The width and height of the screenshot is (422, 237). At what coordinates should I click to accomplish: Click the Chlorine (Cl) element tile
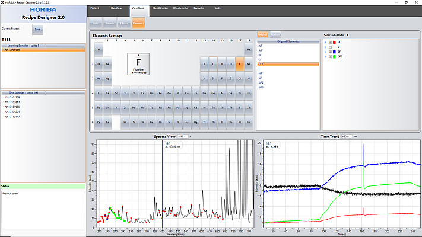coord(239,78)
